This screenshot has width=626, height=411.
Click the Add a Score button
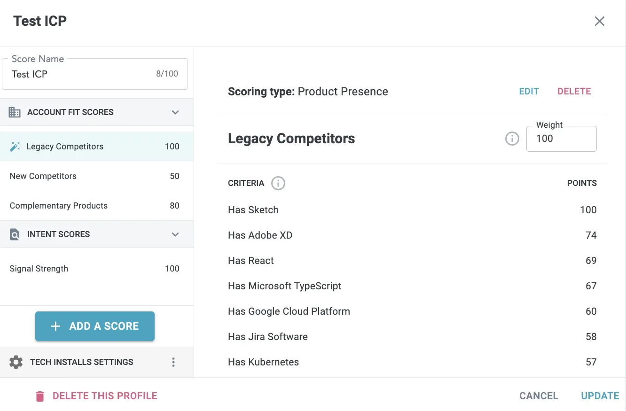click(x=95, y=326)
